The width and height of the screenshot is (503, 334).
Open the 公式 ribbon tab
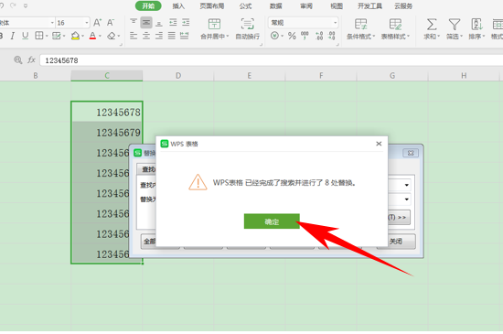[245, 6]
